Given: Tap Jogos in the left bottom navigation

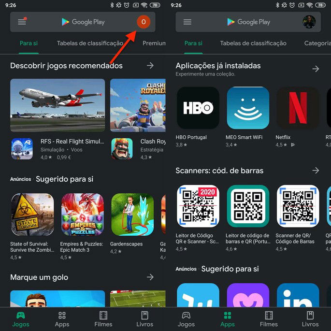Looking at the screenshot, I should (21, 319).
